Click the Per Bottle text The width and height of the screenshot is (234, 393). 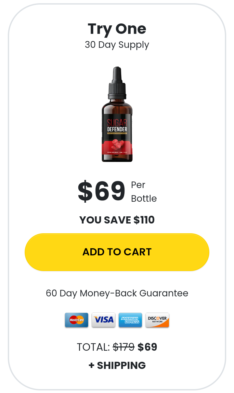tap(144, 192)
